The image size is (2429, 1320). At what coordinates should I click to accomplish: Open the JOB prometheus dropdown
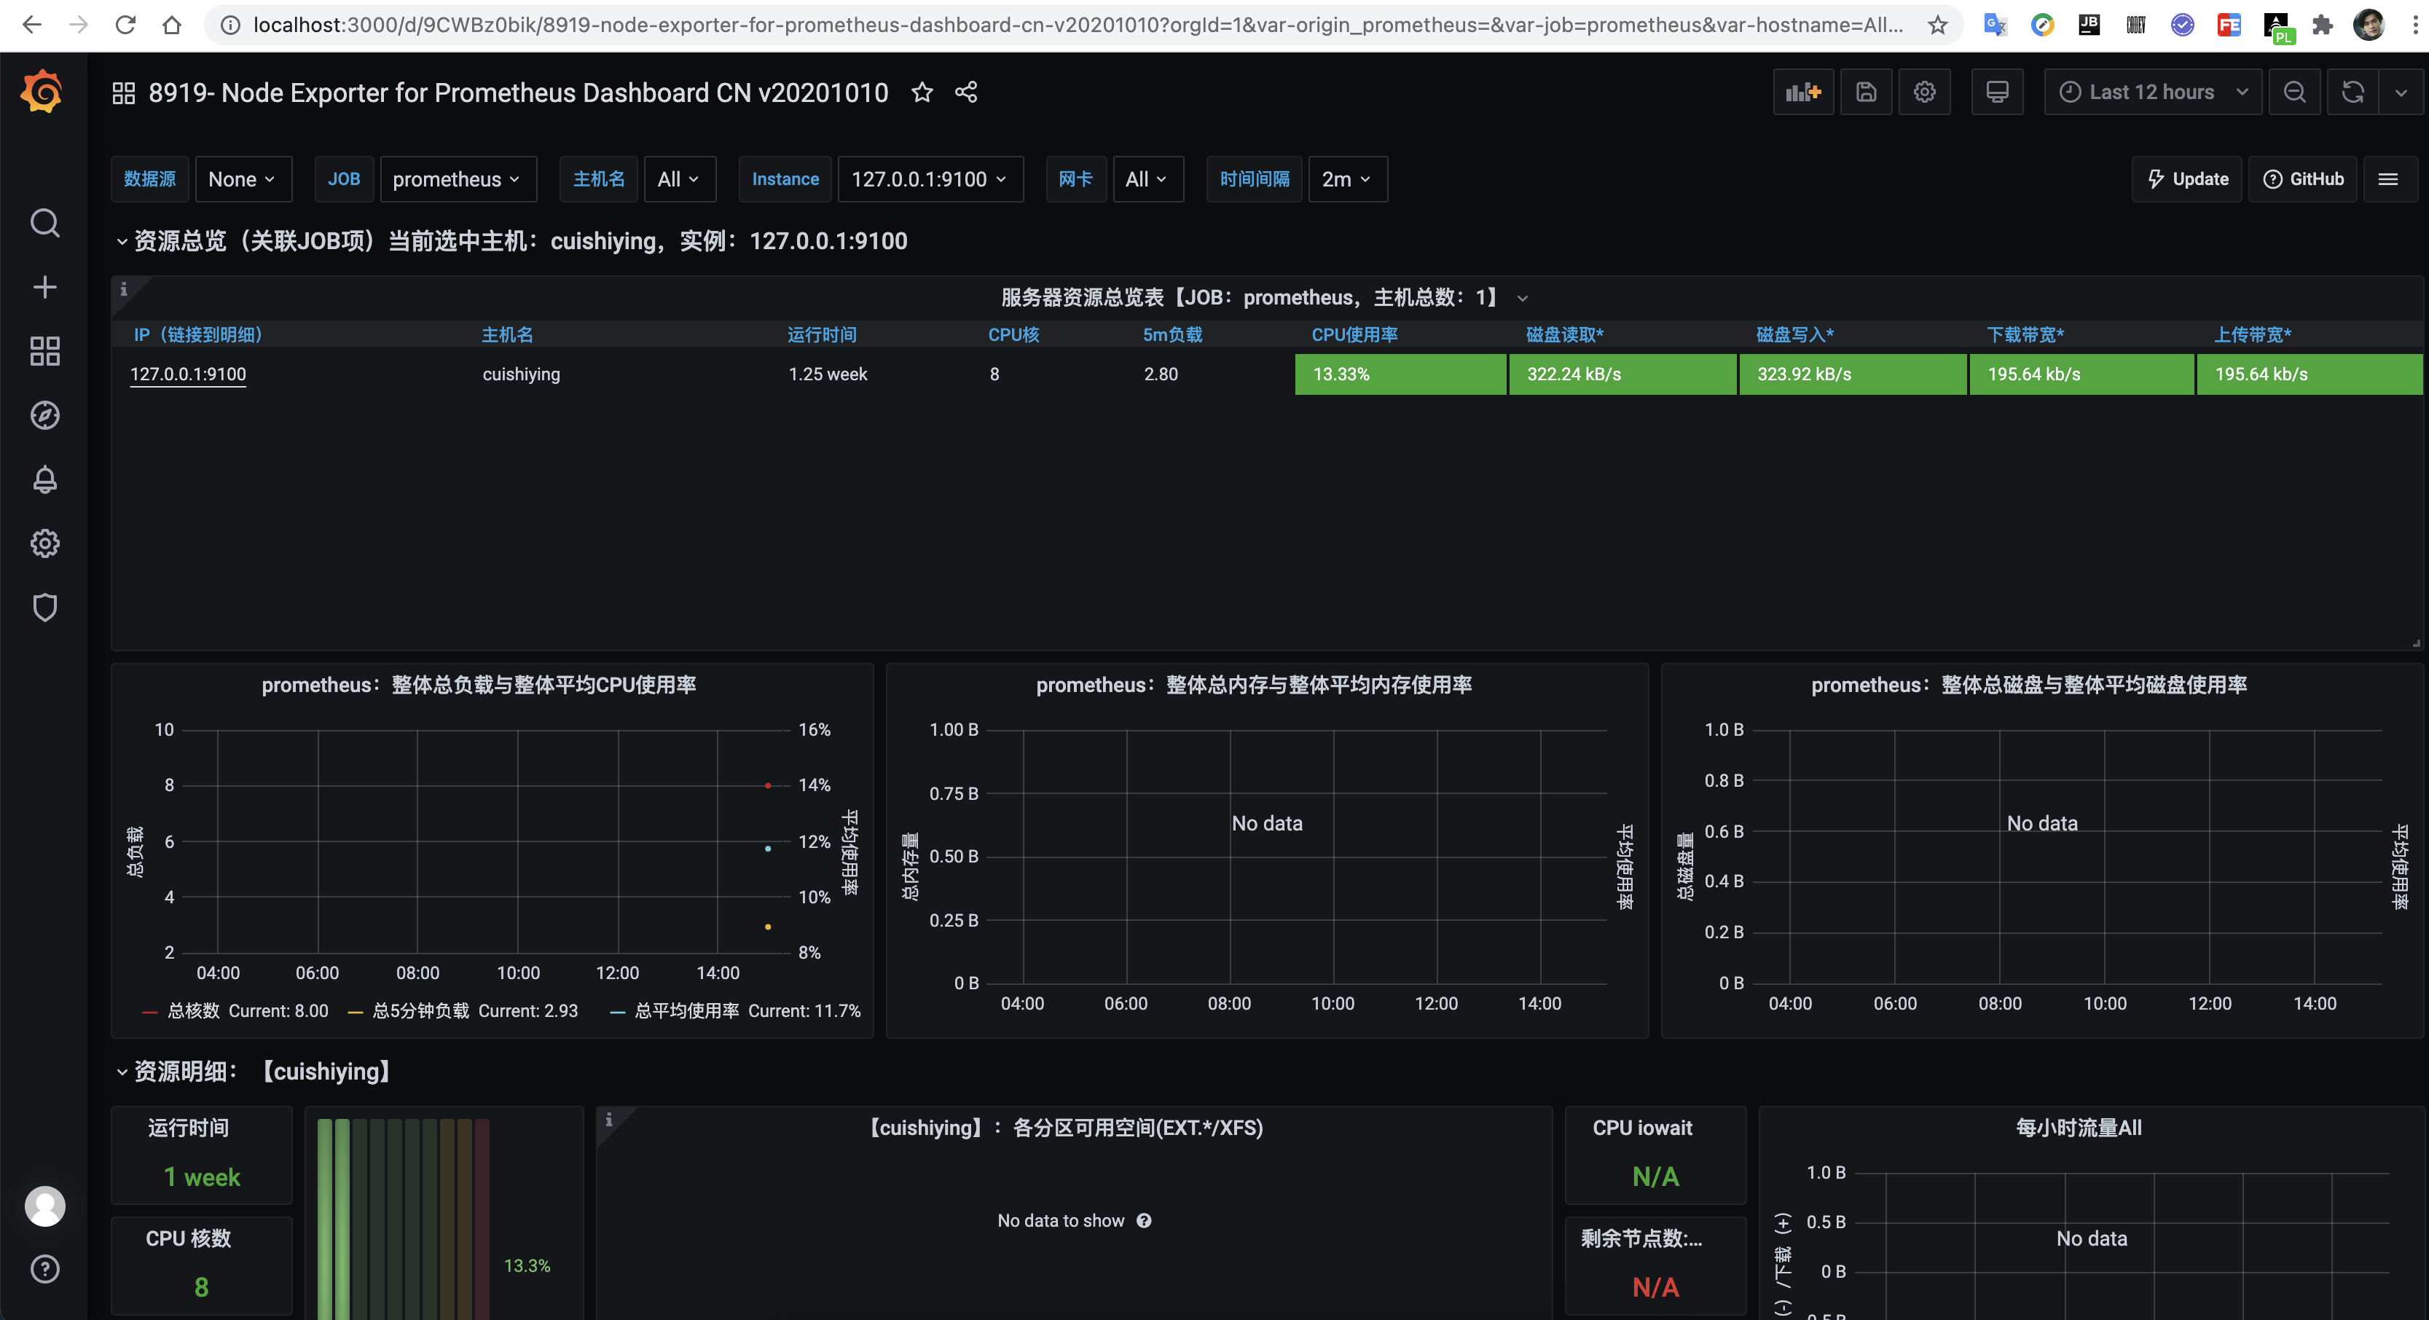coord(456,179)
